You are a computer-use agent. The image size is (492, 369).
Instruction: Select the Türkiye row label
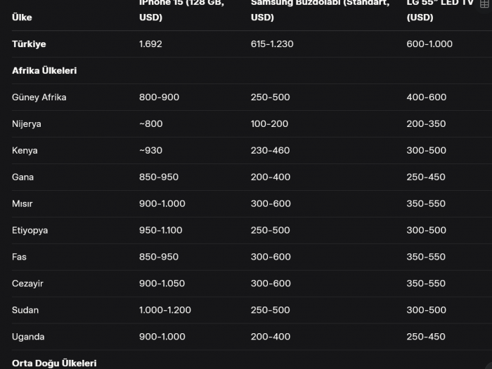29,43
